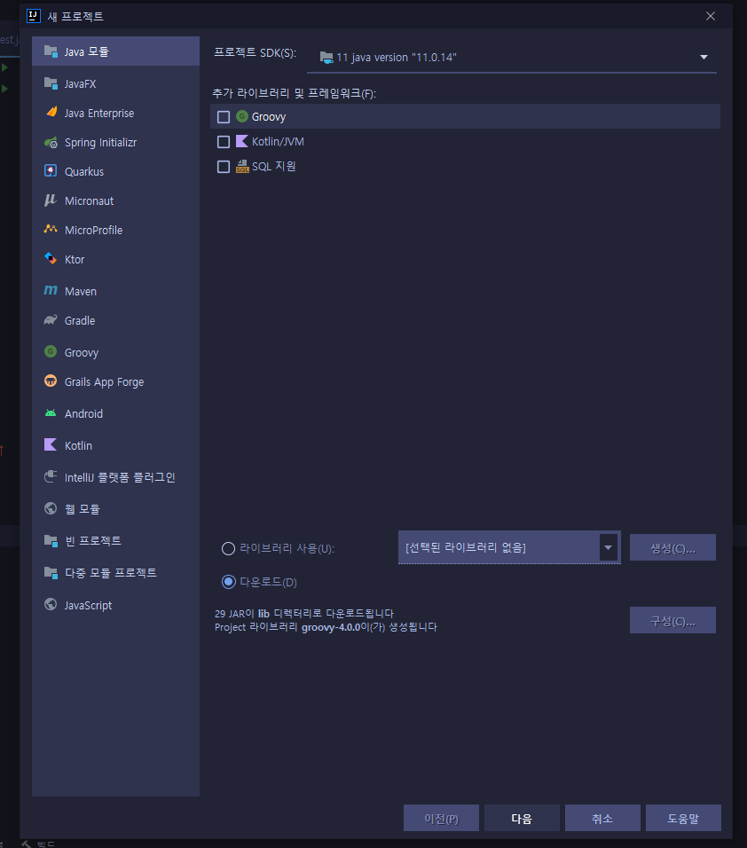Open the 프로젝트 SDK dropdown arrow
Viewport: 747px width, 848px height.
(x=704, y=58)
